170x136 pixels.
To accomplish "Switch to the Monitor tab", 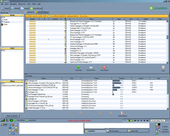I will coord(15,8).
